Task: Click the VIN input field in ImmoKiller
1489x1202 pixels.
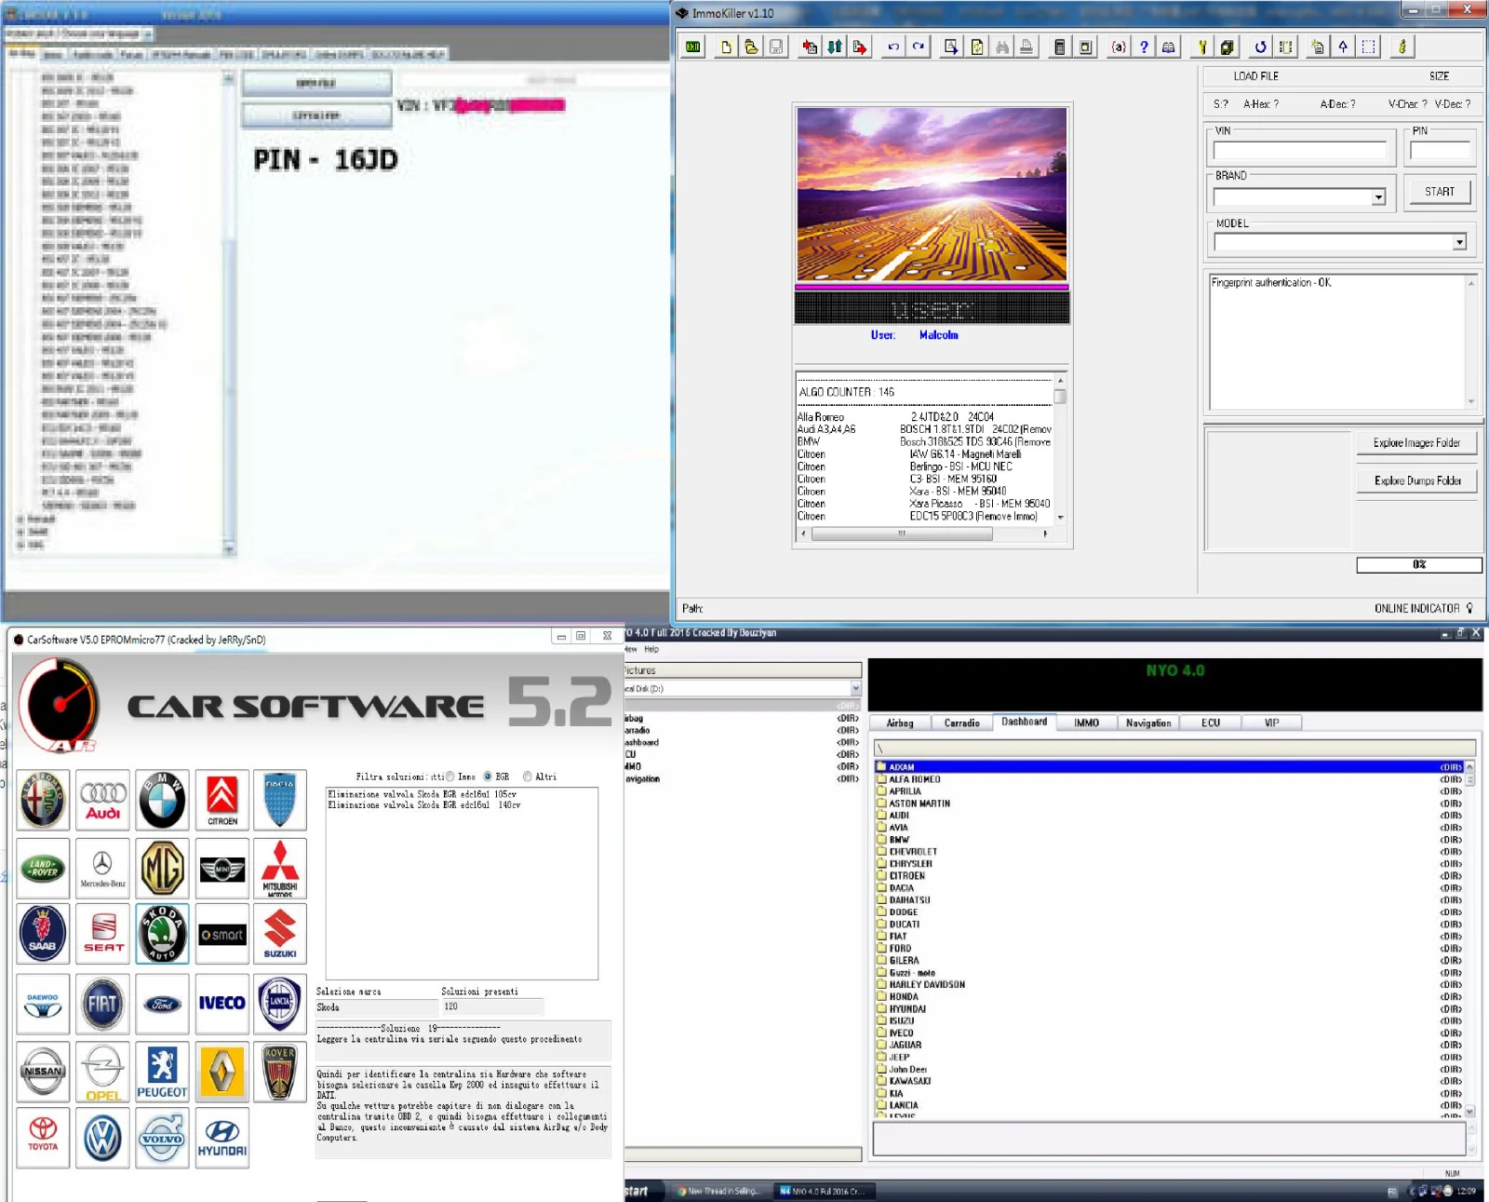Action: 1299,151
